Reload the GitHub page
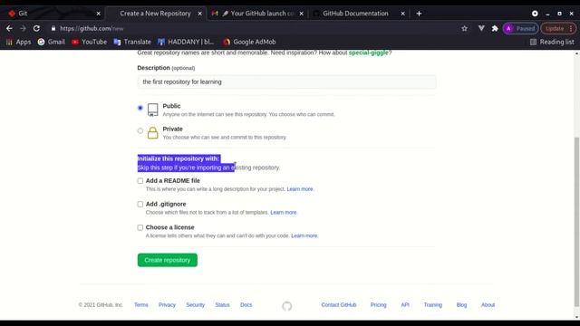The width and height of the screenshot is (580, 326). [36, 28]
